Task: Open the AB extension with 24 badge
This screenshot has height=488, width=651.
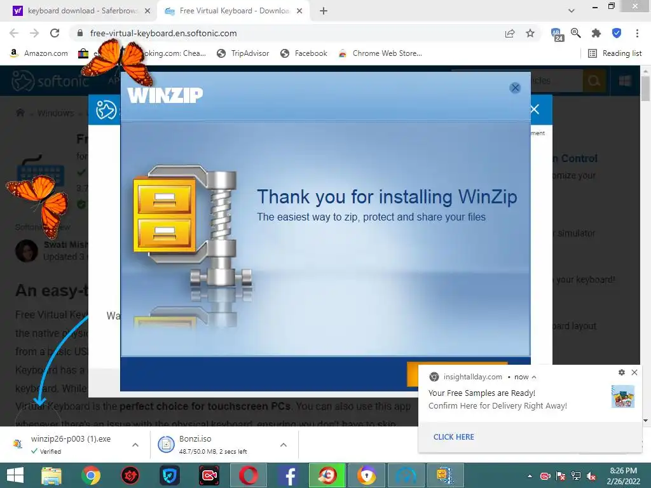Action: (x=557, y=34)
